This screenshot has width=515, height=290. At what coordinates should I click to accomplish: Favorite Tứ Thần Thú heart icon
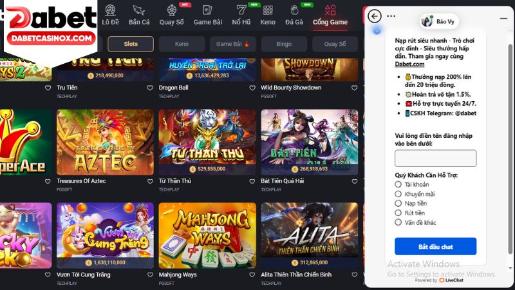point(252,182)
